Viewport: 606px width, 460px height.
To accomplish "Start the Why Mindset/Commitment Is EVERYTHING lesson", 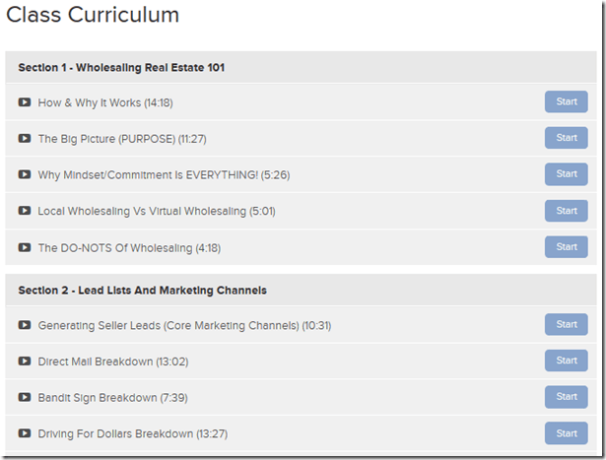I will click(566, 174).
